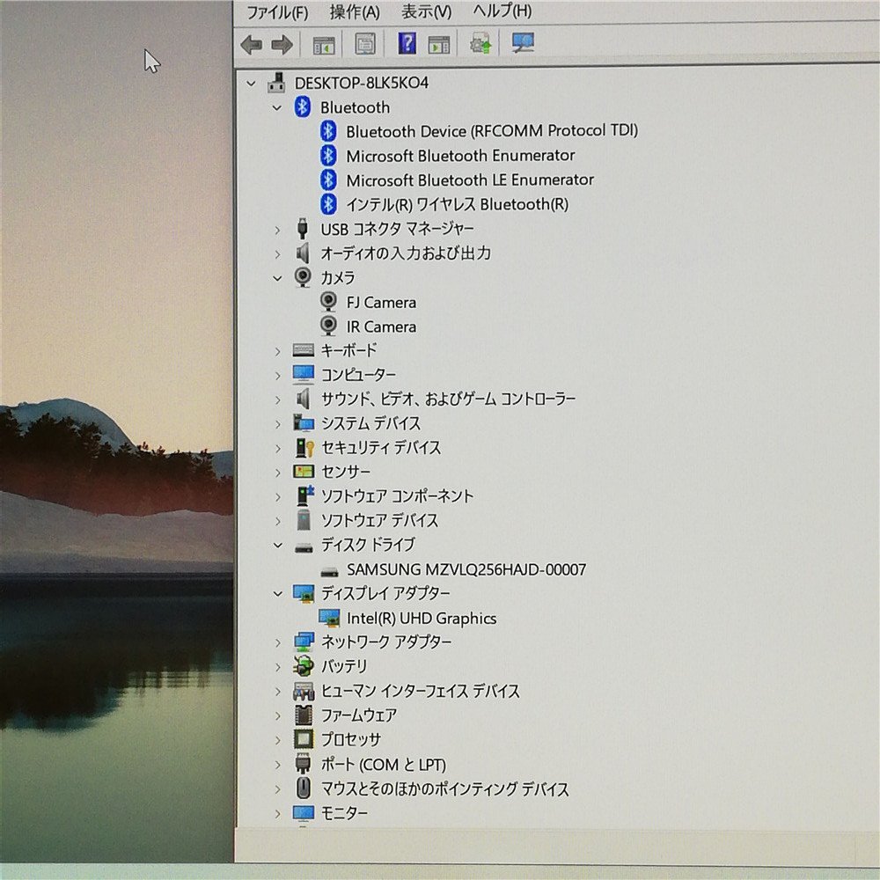Image resolution: width=880 pixels, height=880 pixels.
Task: Open the ファイル(F) menu
Action: pyautogui.click(x=277, y=12)
